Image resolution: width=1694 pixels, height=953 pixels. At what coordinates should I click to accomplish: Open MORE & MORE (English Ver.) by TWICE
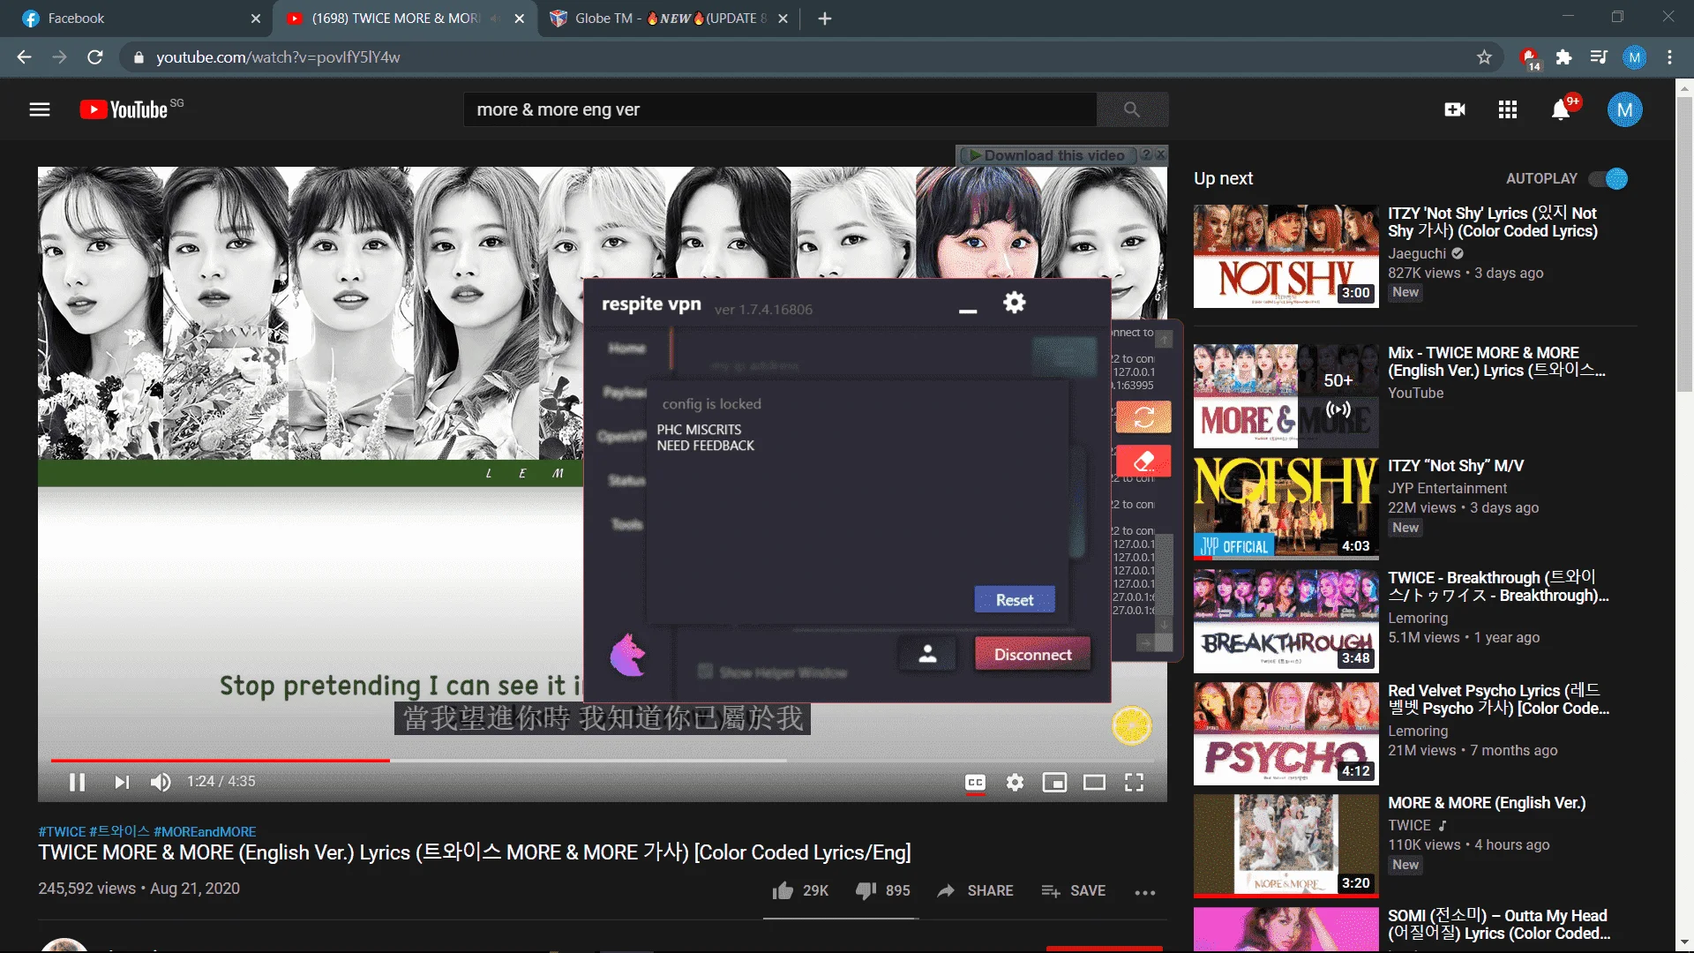click(x=1285, y=845)
